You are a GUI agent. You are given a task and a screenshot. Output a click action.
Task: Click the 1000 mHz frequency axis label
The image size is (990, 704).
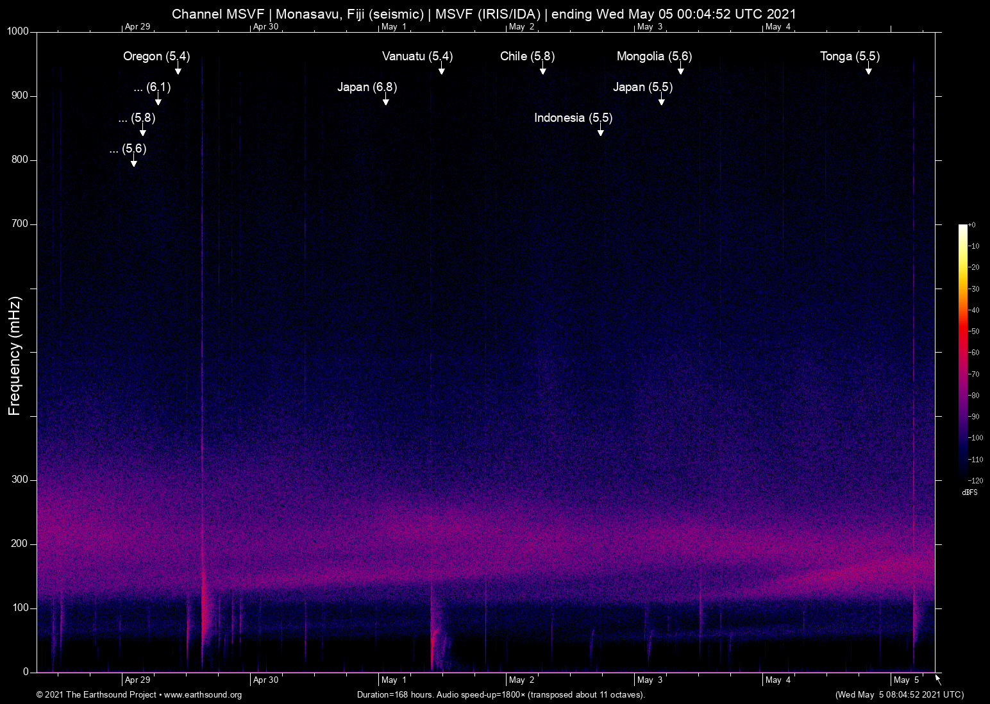pyautogui.click(x=17, y=31)
